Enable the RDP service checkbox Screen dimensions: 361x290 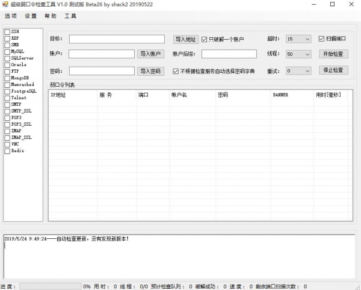pos(7,39)
